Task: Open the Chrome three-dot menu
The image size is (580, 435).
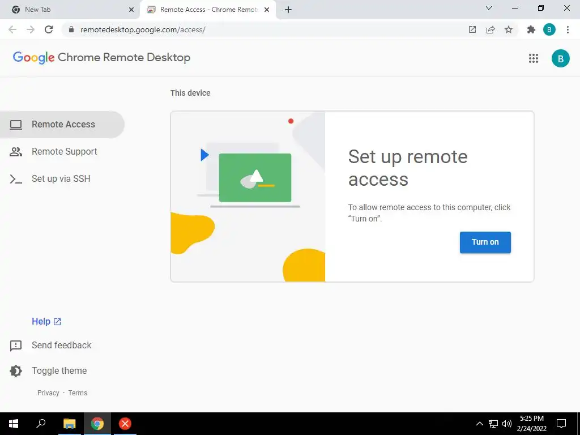Action: point(568,29)
